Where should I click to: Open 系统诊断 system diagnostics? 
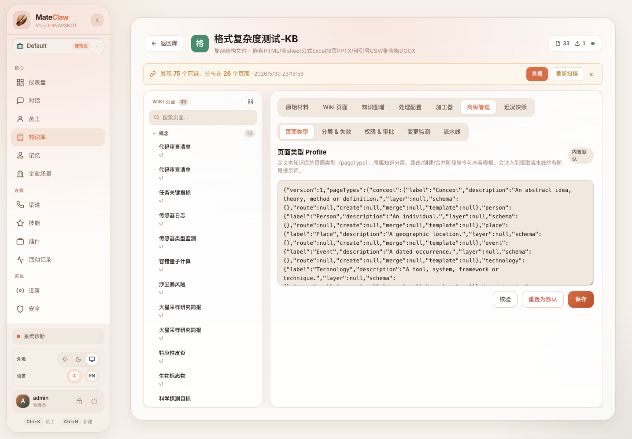coord(58,336)
